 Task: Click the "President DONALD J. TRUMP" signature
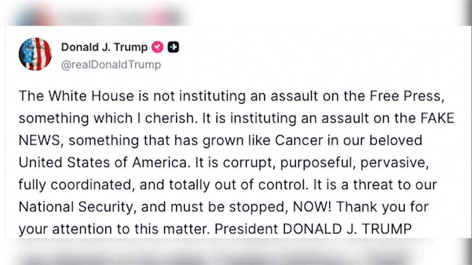tap(313, 229)
